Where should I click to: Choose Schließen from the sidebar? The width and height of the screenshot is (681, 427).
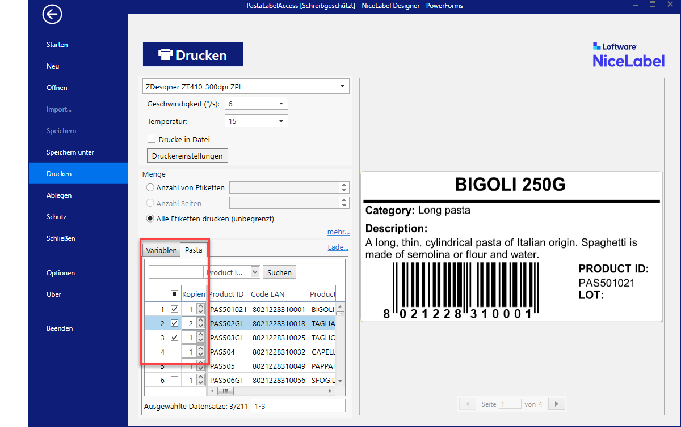pos(78,238)
